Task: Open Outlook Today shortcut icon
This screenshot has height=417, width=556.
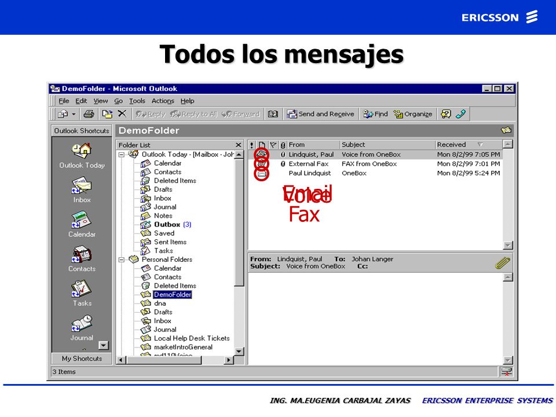Action: [82, 151]
